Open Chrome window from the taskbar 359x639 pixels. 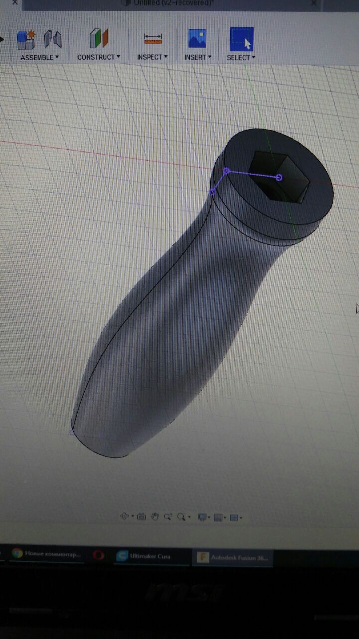tap(47, 554)
